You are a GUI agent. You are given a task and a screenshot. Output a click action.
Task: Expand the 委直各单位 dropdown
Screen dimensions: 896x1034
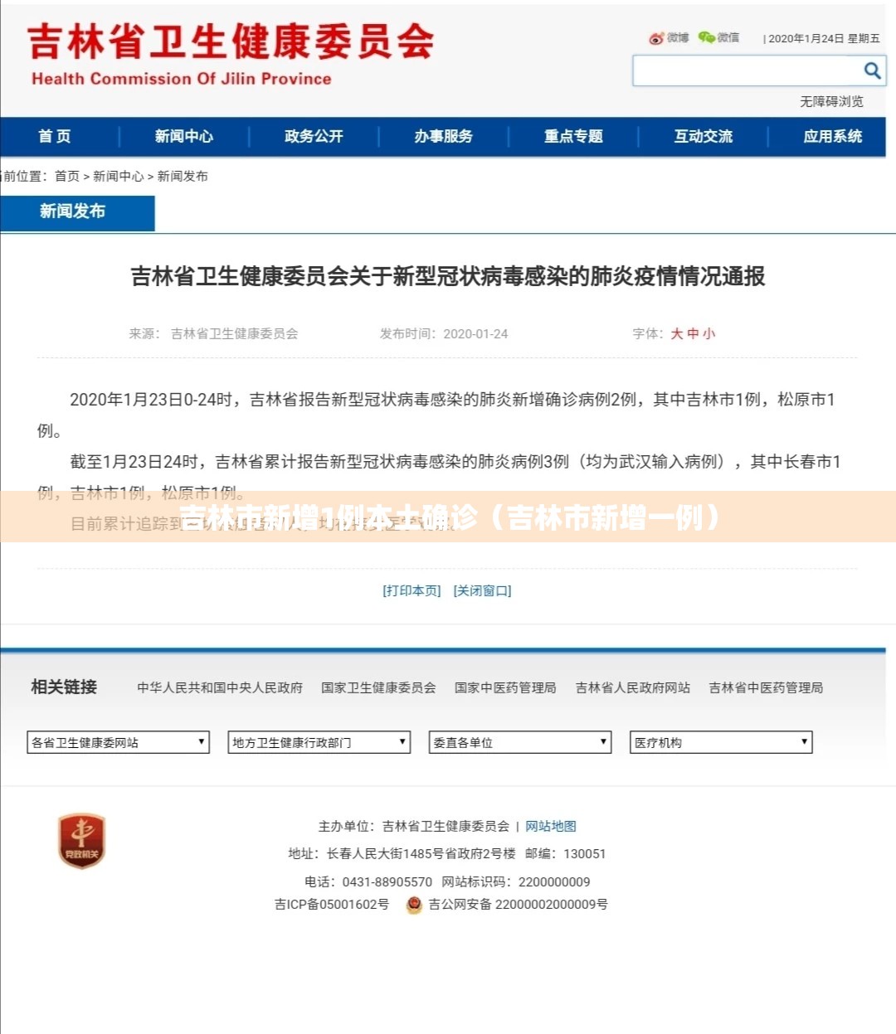click(x=520, y=742)
